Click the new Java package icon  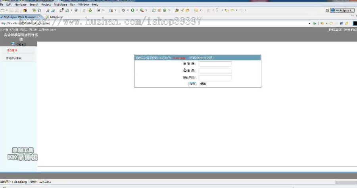click(x=159, y=10)
